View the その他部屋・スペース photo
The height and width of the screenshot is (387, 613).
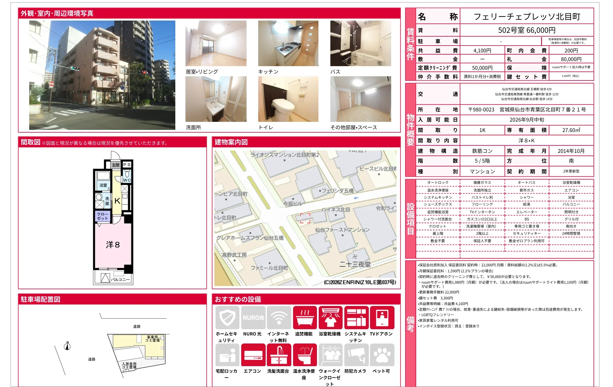click(361, 99)
